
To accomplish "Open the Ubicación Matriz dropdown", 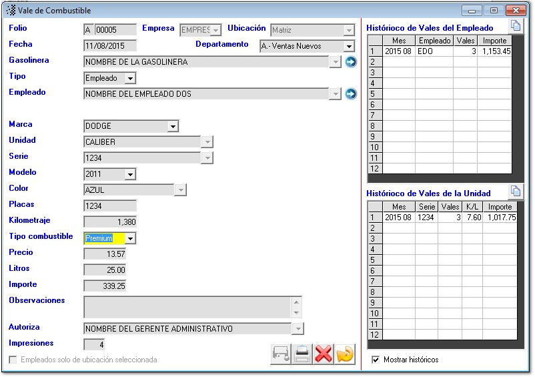I will click(349, 31).
